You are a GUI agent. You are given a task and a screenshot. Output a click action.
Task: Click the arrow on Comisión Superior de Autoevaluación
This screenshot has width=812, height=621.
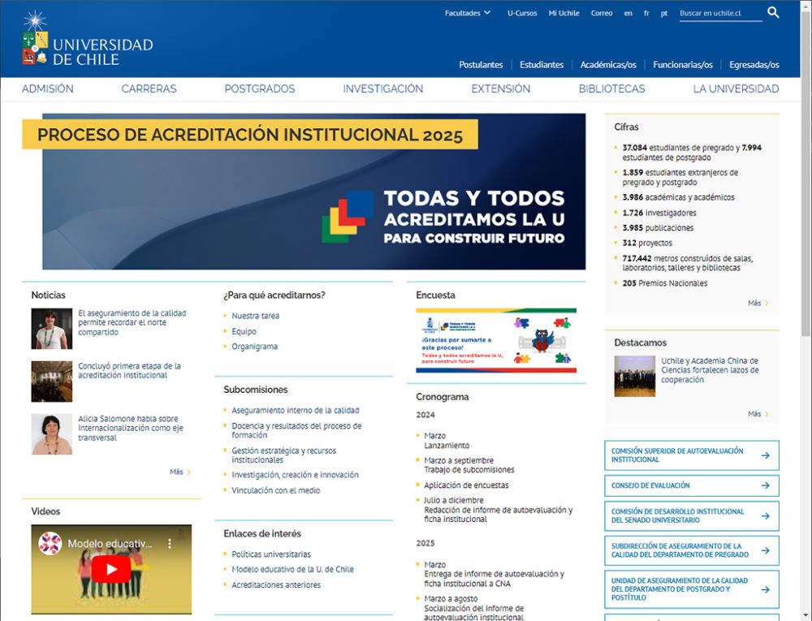click(x=767, y=455)
